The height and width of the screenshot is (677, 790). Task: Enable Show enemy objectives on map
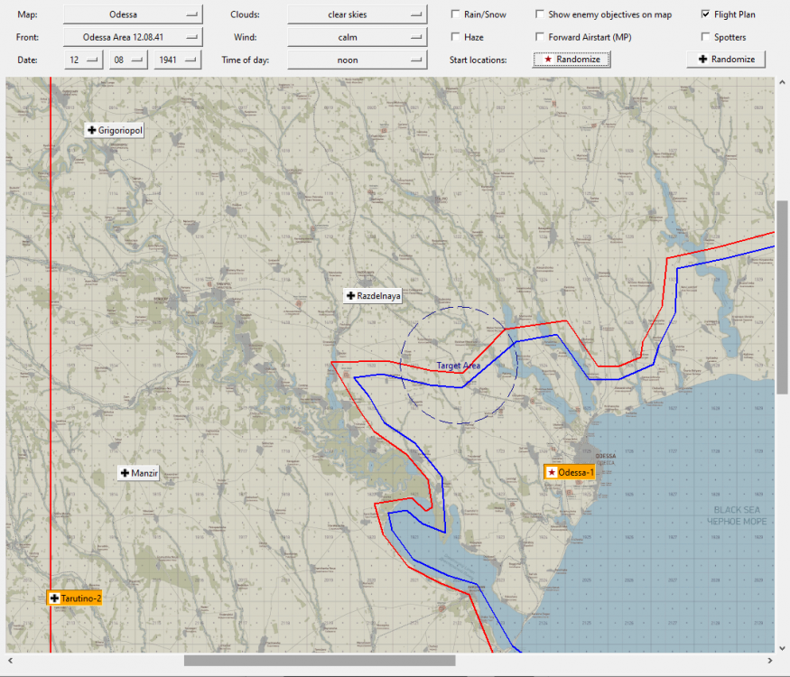click(x=540, y=15)
